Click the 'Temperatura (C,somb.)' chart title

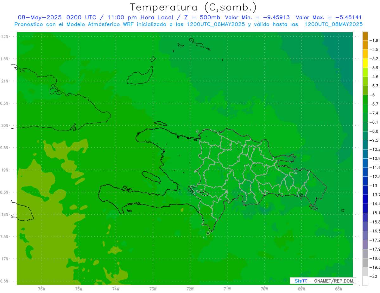(193, 7)
